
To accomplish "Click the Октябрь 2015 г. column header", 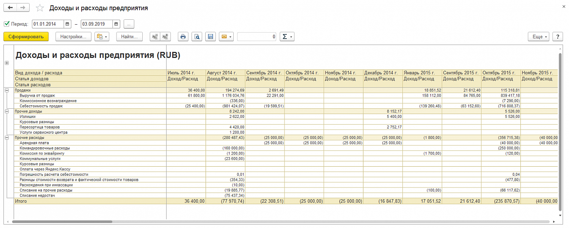I will pyautogui.click(x=501, y=73).
